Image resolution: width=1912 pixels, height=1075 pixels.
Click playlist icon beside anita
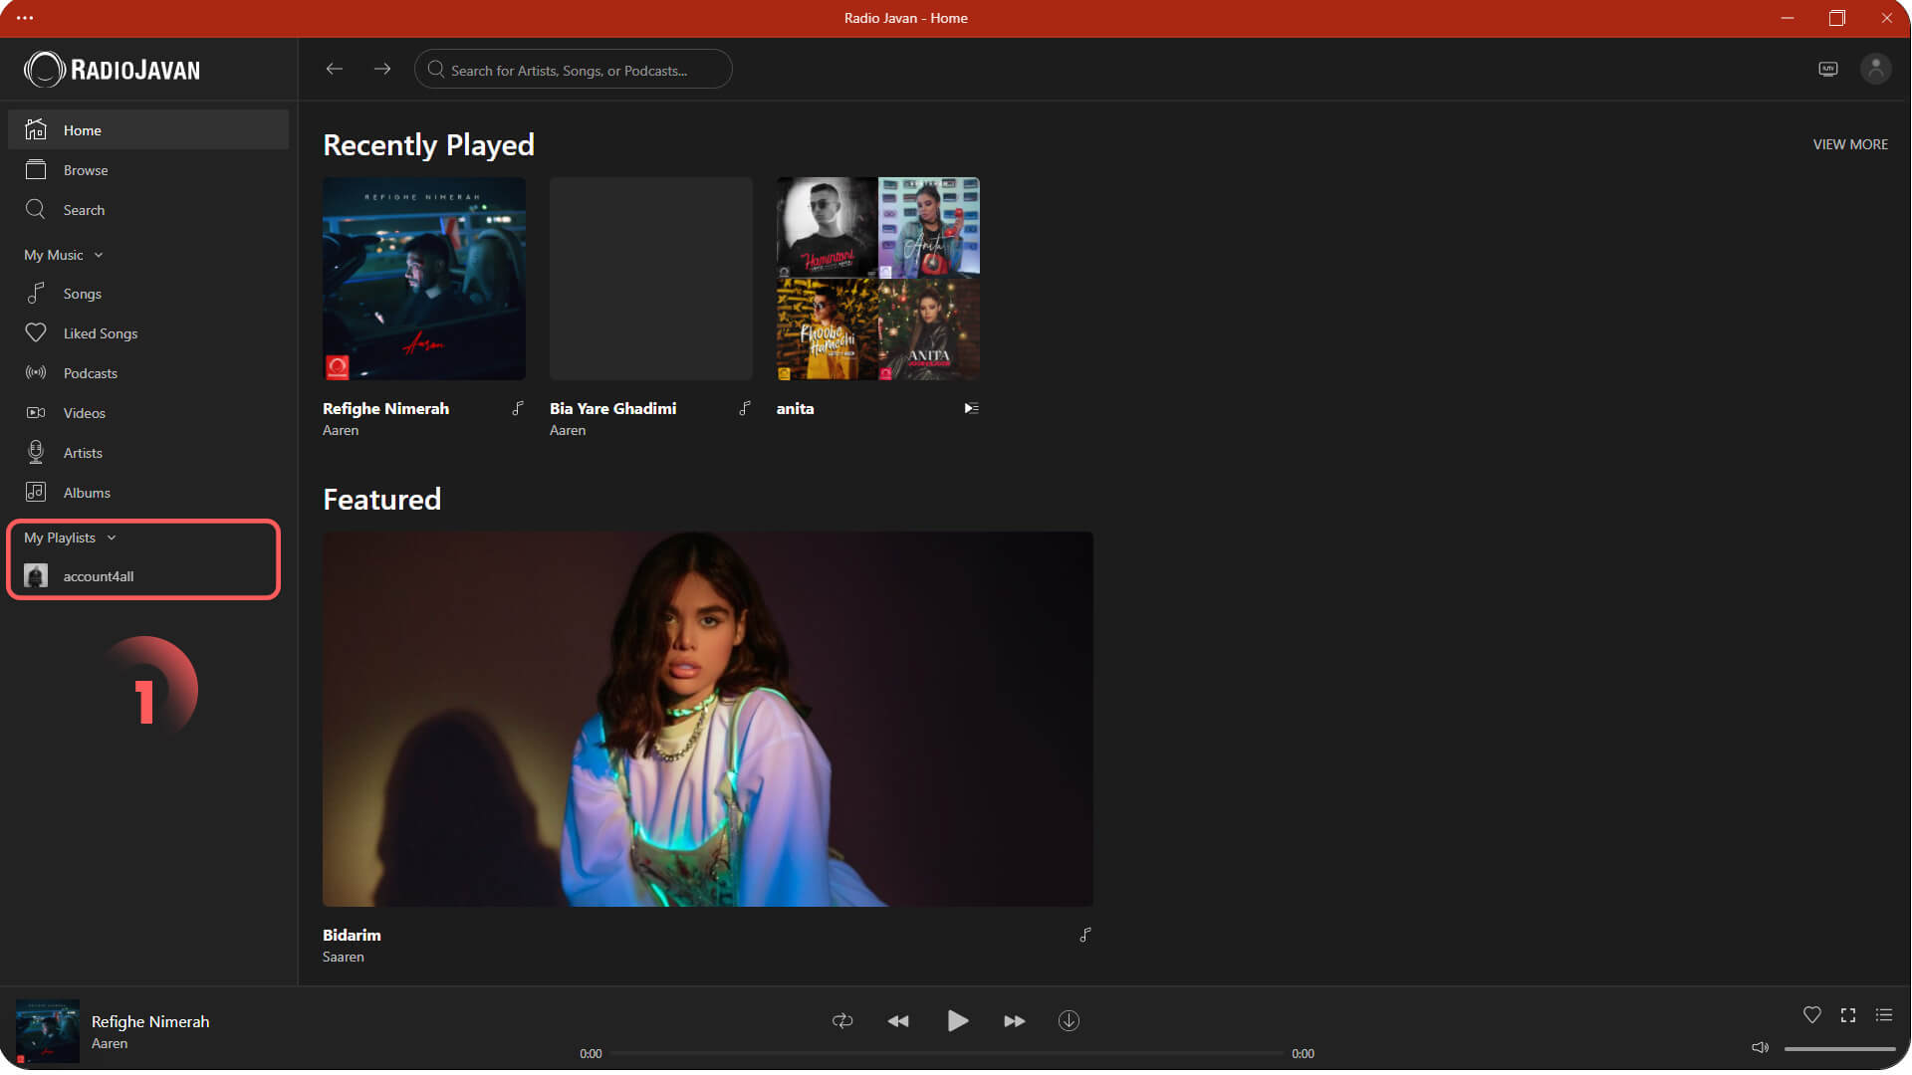[971, 408]
